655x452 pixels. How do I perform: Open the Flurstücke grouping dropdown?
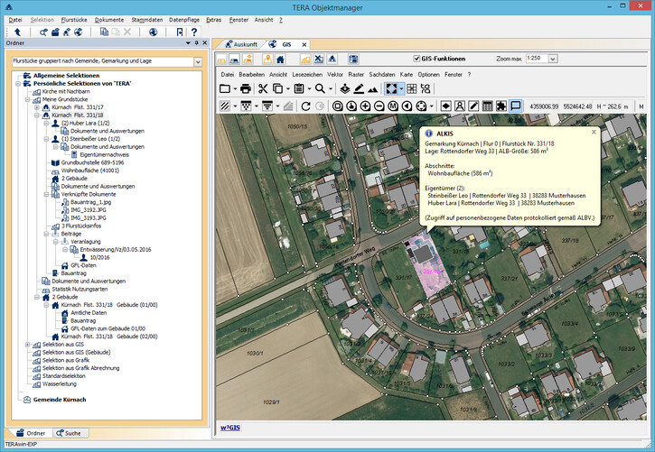[197, 61]
